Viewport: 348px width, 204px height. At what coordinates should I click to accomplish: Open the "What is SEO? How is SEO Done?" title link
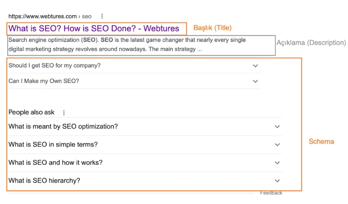(94, 29)
